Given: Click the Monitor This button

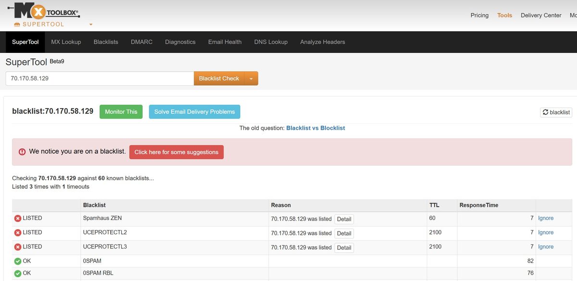Looking at the screenshot, I should 121,111.
